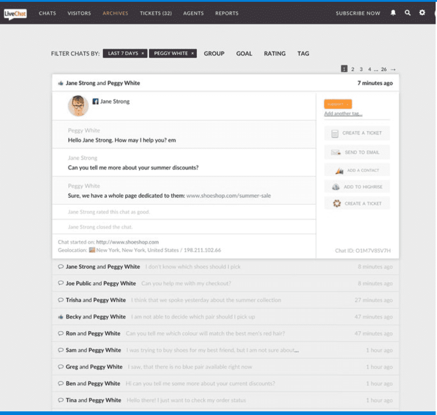
Task: Click the orange support tag
Action: [x=338, y=104]
